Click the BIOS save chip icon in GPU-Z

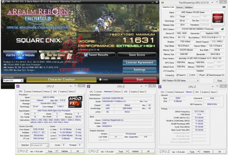click(x=222, y=29)
